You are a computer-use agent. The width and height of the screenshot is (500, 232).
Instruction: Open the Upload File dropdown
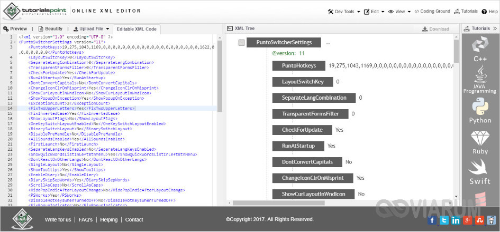click(x=92, y=28)
